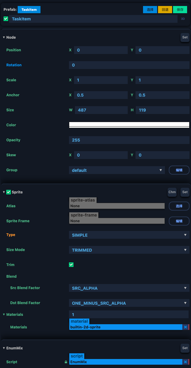Open the Size Mode TRIMMED dropdown
This screenshot has height=368, width=191.
pos(129,250)
